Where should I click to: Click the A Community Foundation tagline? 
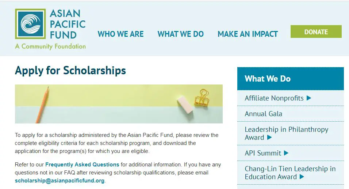point(50,47)
